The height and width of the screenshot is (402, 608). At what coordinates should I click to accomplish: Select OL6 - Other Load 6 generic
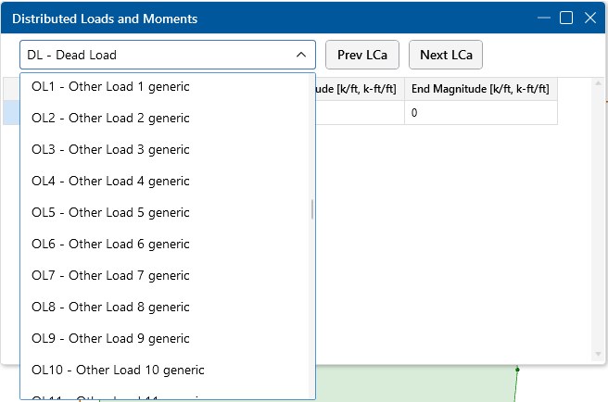[111, 245]
